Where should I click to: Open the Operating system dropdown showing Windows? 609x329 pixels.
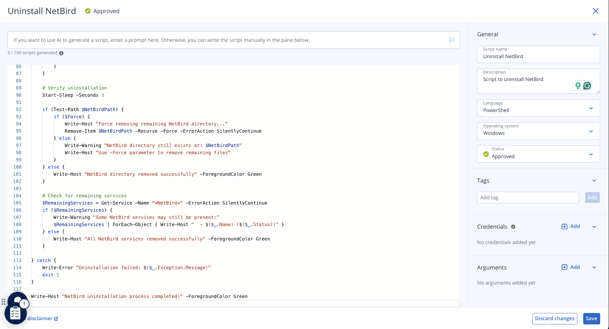[591, 131]
